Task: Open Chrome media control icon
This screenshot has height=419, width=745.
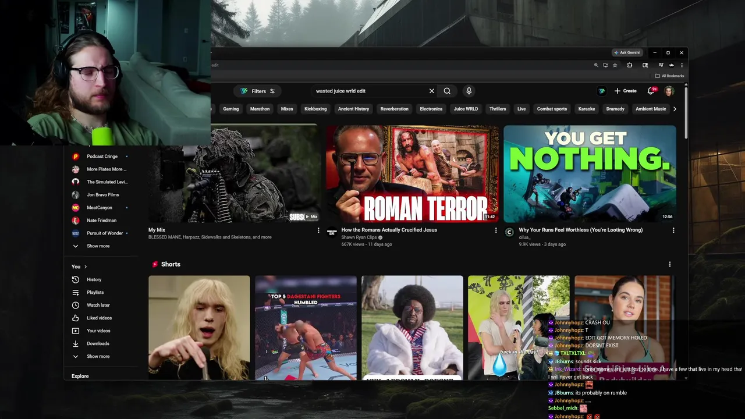Action: click(x=661, y=65)
